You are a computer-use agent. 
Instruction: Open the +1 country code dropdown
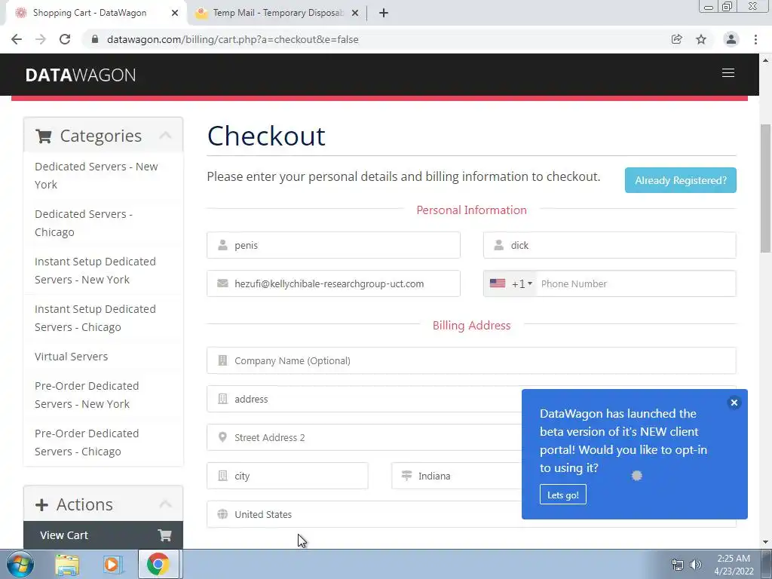[x=510, y=283]
